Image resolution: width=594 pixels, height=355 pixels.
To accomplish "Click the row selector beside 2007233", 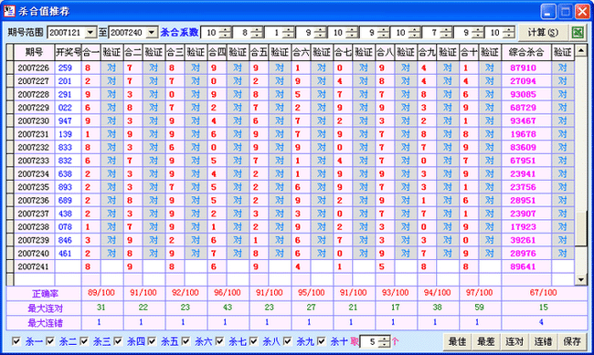I will [x=10, y=161].
